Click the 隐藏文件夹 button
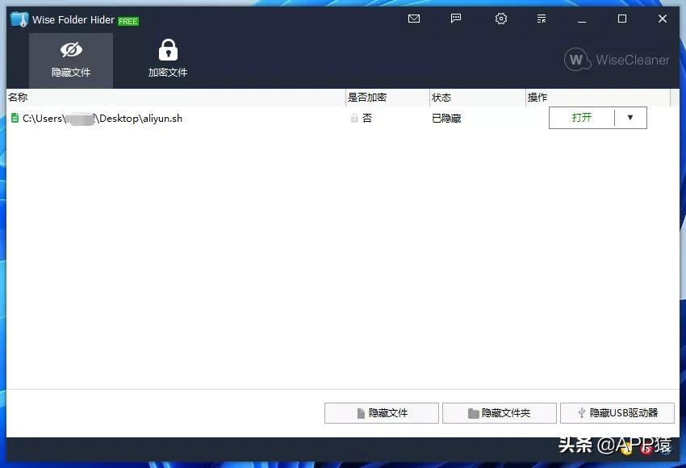The width and height of the screenshot is (686, 468). click(x=499, y=412)
